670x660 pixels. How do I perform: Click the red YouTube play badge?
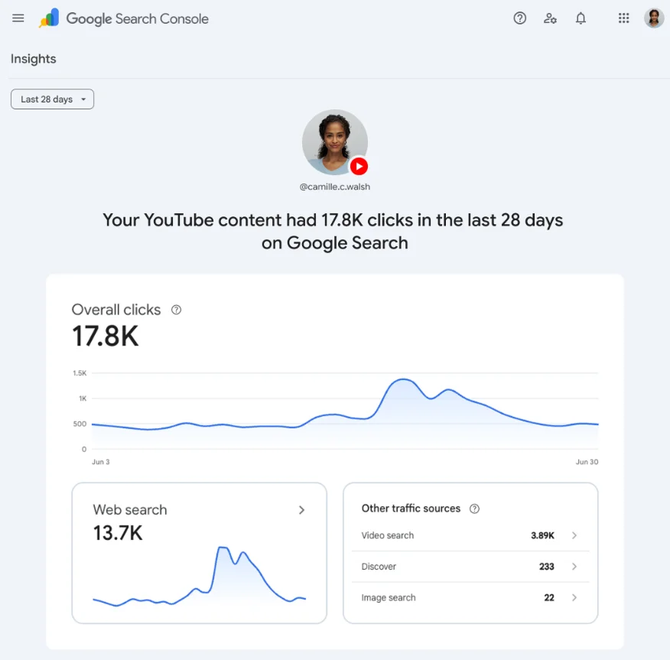point(359,166)
